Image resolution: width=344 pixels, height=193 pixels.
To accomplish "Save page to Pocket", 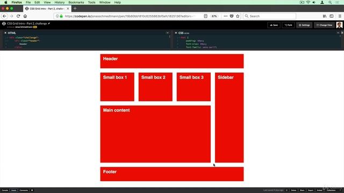I will click(x=232, y=16).
